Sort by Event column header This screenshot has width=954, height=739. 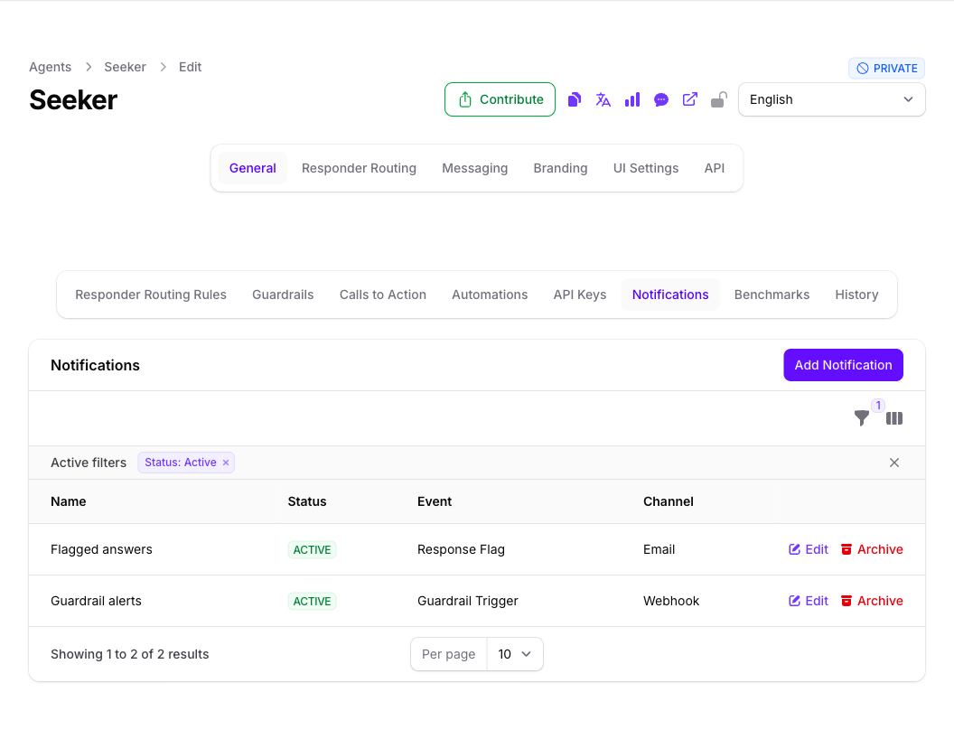pos(435,501)
